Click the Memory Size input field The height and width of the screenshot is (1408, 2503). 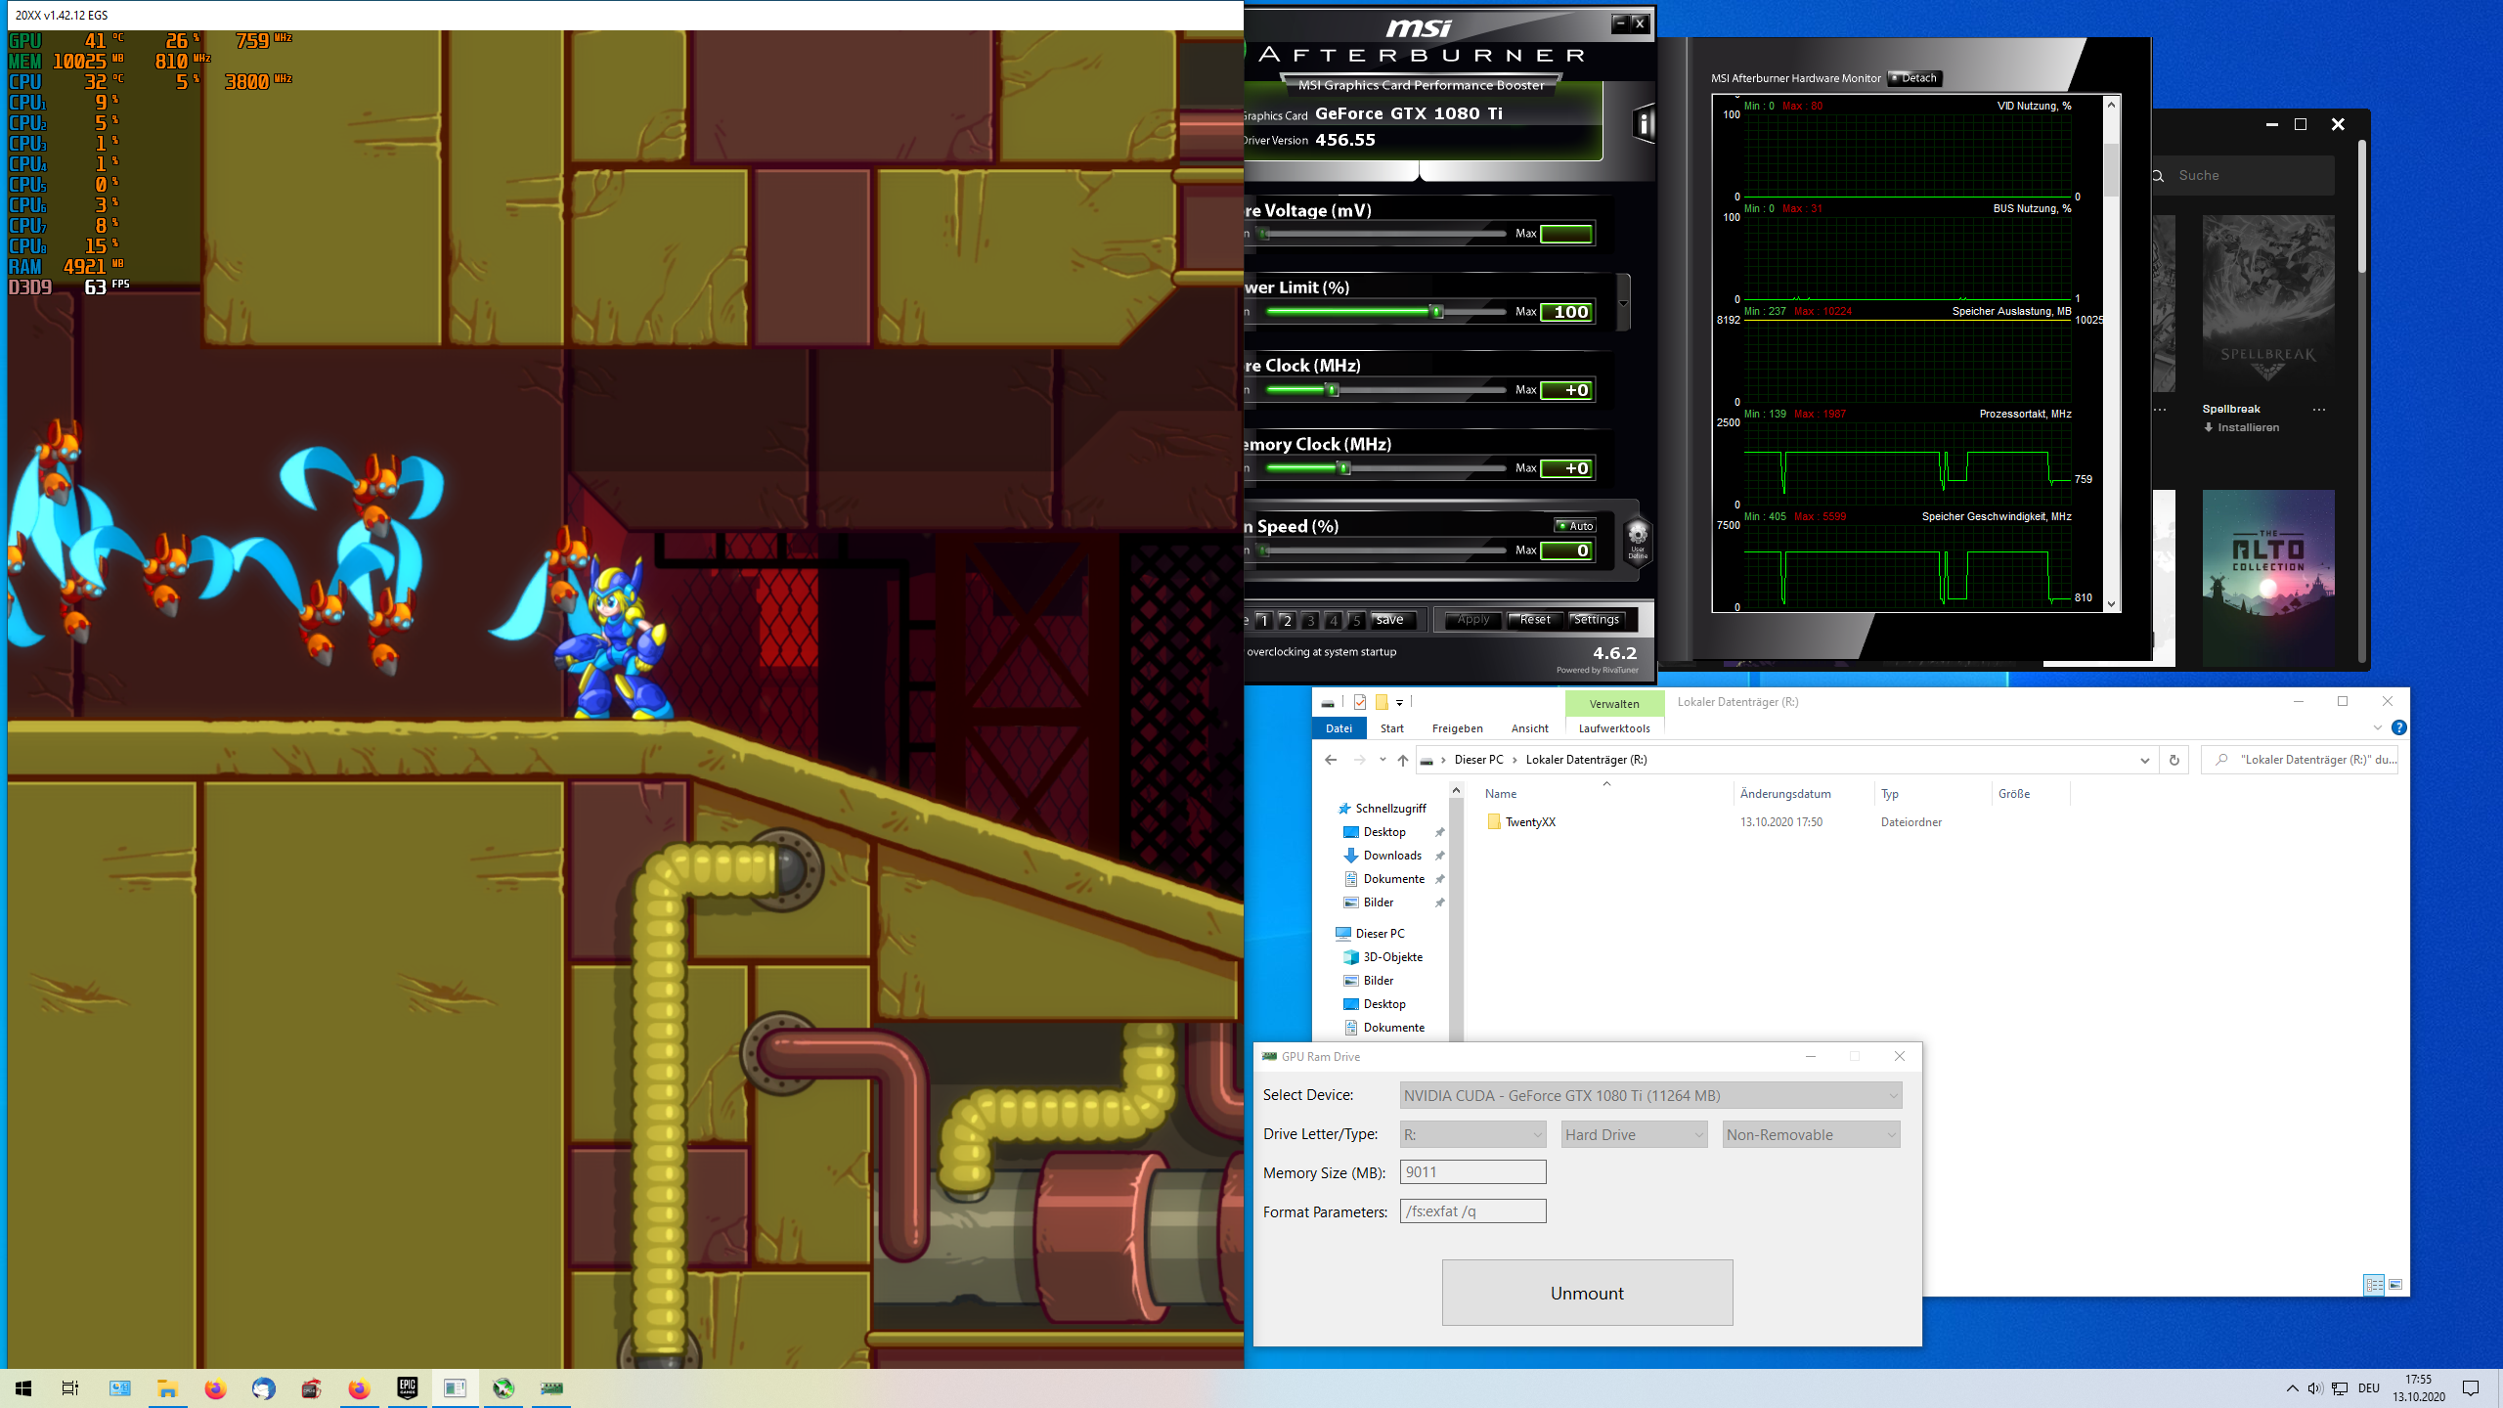pyautogui.click(x=1472, y=1172)
